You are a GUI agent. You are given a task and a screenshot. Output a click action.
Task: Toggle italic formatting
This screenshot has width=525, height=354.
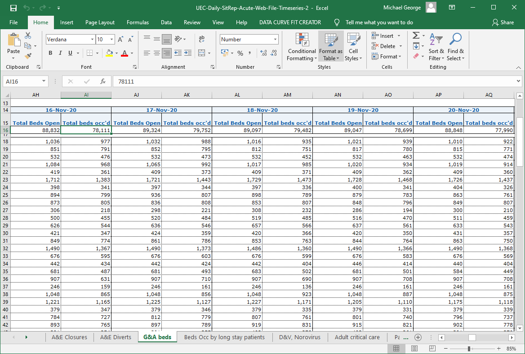point(60,53)
